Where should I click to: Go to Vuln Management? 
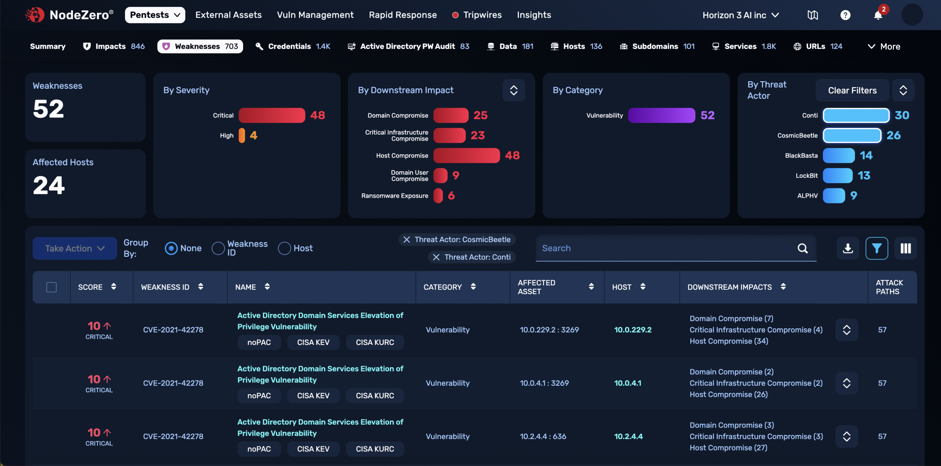315,15
